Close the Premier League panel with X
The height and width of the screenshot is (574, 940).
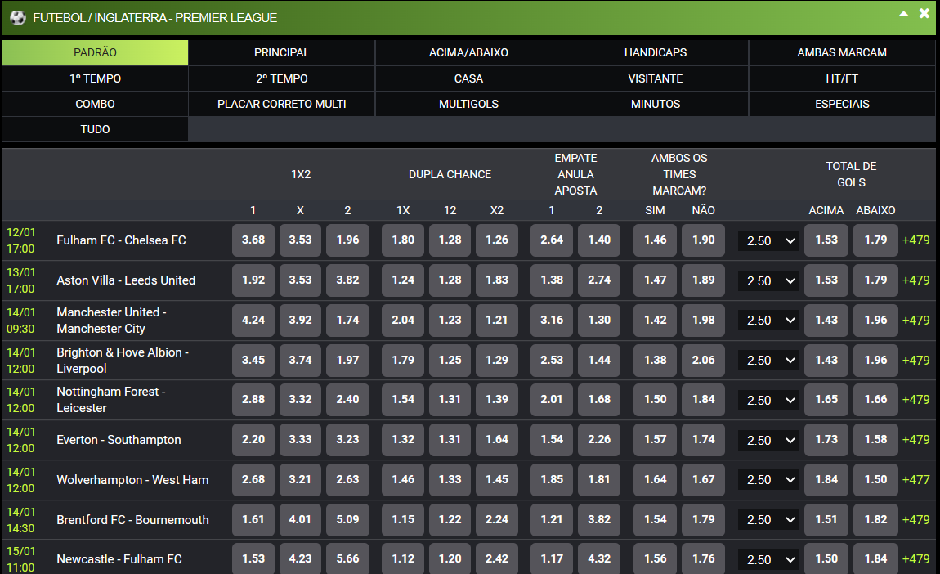(x=924, y=13)
